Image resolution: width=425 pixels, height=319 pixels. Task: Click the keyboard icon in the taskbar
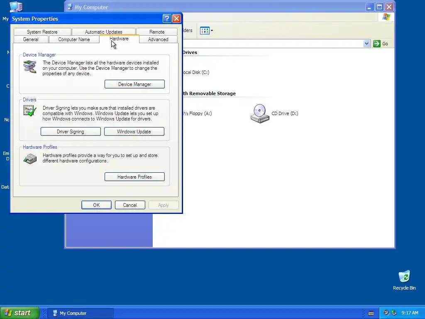point(371,313)
